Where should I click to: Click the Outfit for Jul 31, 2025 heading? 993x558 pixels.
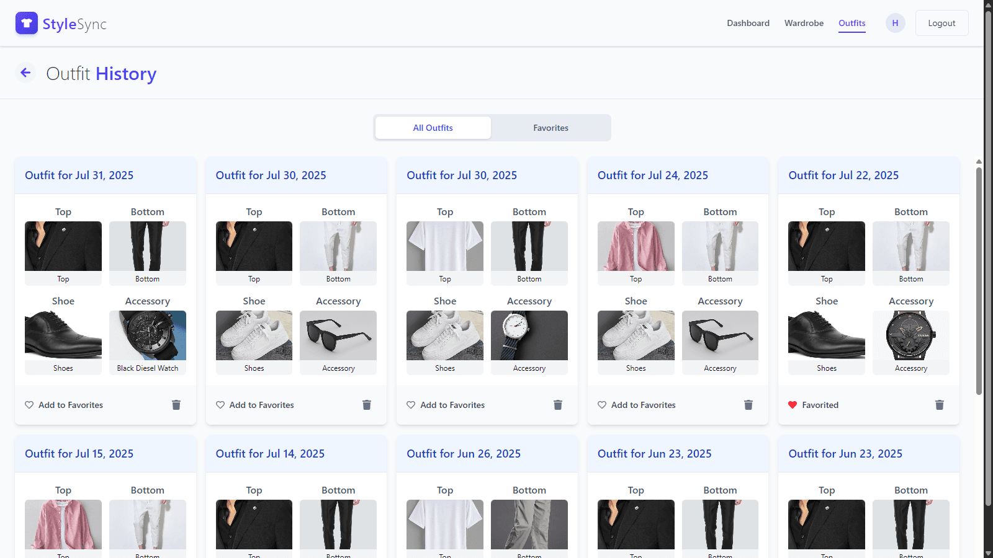(x=79, y=175)
